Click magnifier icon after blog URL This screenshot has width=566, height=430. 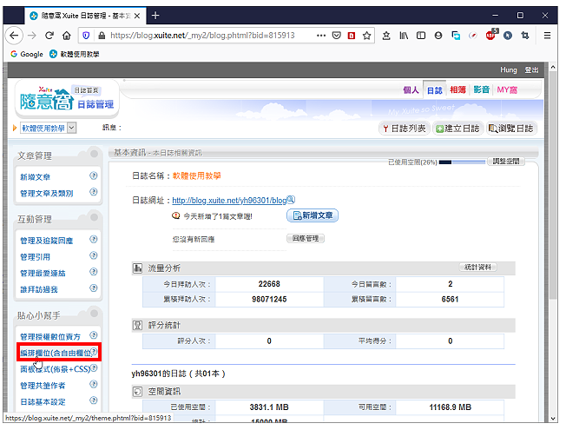[x=291, y=200]
